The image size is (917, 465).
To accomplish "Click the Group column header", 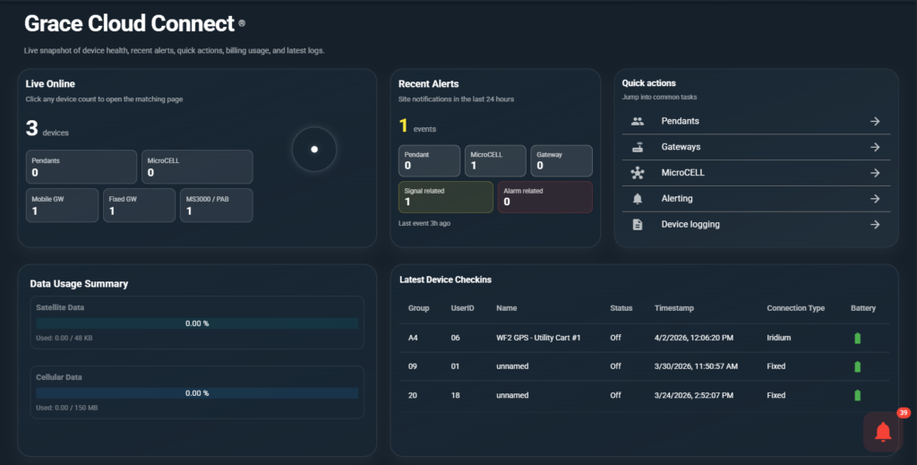I will 419,308.
